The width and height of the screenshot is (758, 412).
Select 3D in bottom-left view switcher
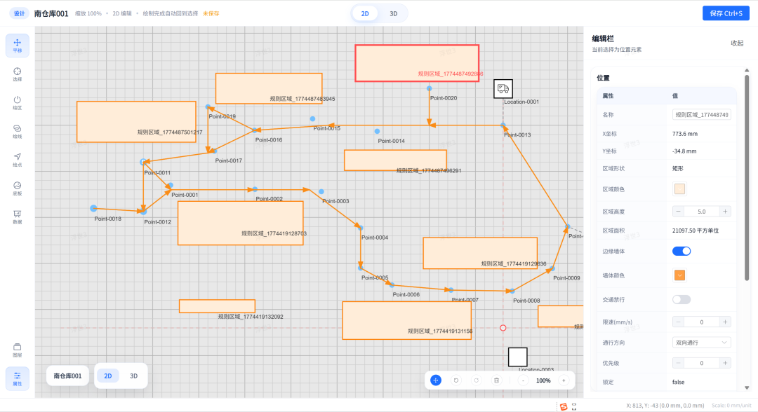click(134, 376)
